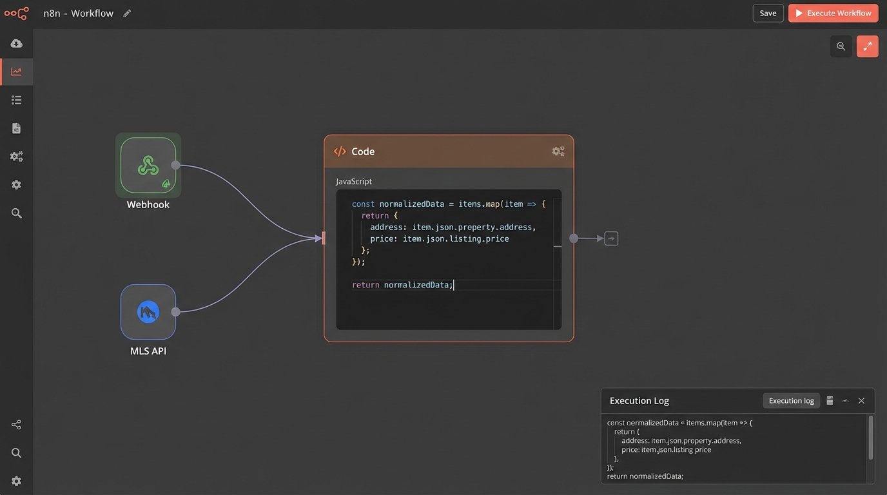This screenshot has height=495, width=887.
Task: Select the MLS API node
Action: [x=148, y=312]
